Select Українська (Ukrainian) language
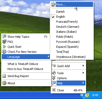This screenshot has width=102, height=99. point(72,57)
